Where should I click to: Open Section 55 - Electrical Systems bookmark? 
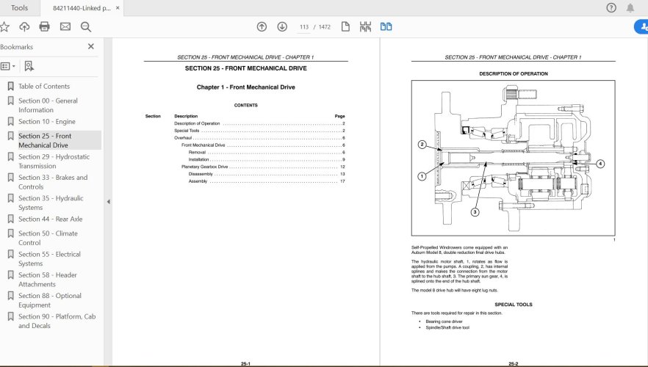coord(49,259)
